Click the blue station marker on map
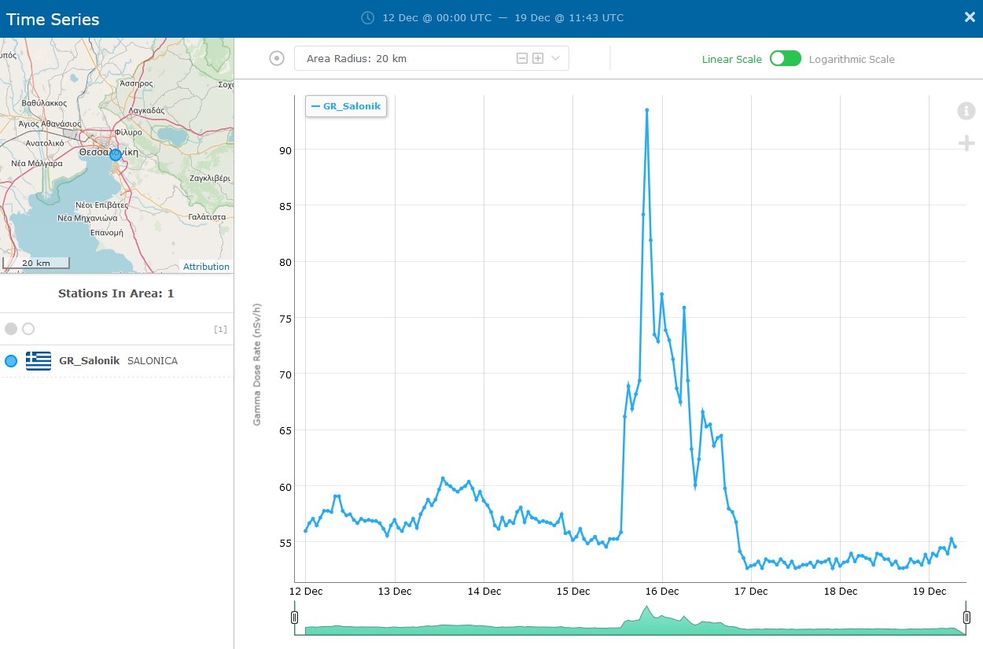 (x=116, y=155)
